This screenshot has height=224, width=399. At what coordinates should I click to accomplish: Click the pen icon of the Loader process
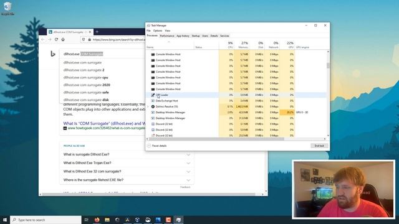coord(153,95)
